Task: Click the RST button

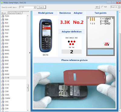Action: (97, 7)
